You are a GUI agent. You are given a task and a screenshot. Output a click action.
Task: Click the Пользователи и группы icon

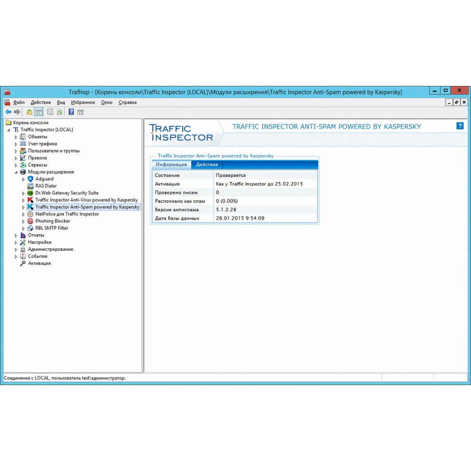(x=23, y=151)
